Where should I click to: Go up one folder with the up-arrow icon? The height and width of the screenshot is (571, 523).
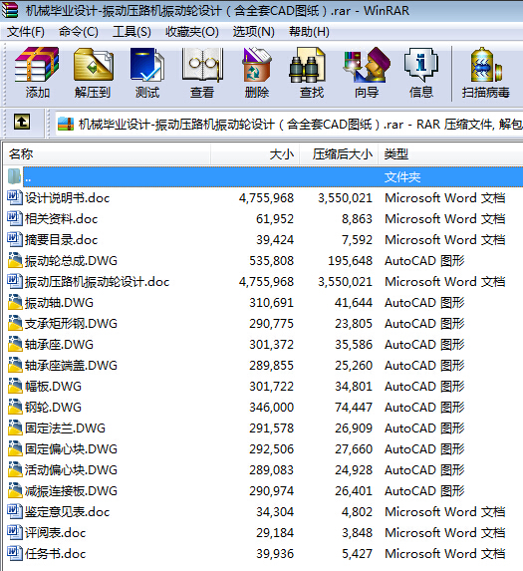pos(22,122)
